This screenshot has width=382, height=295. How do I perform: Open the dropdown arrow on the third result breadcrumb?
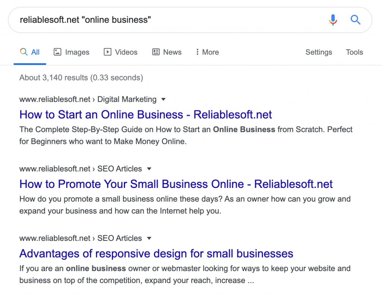tap(149, 238)
